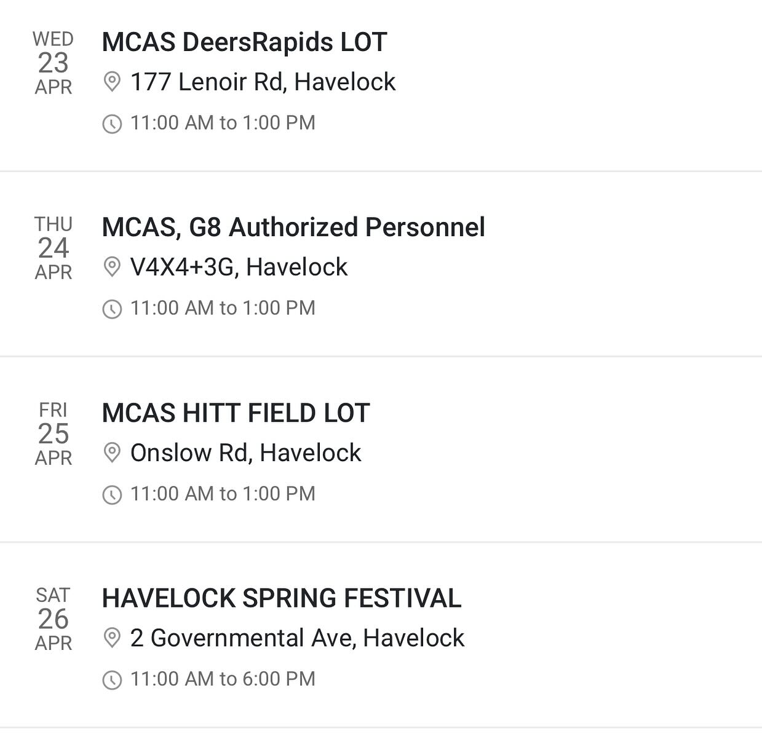The image size is (762, 736).
Task: Click the SAT 26 APR date block
Action: (x=54, y=619)
